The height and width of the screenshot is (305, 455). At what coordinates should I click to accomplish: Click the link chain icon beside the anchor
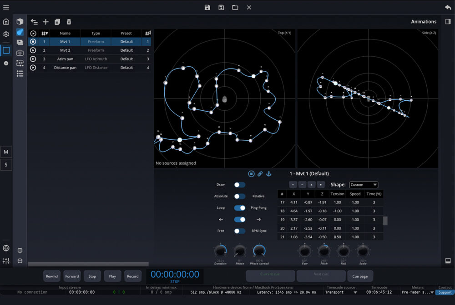260,174
